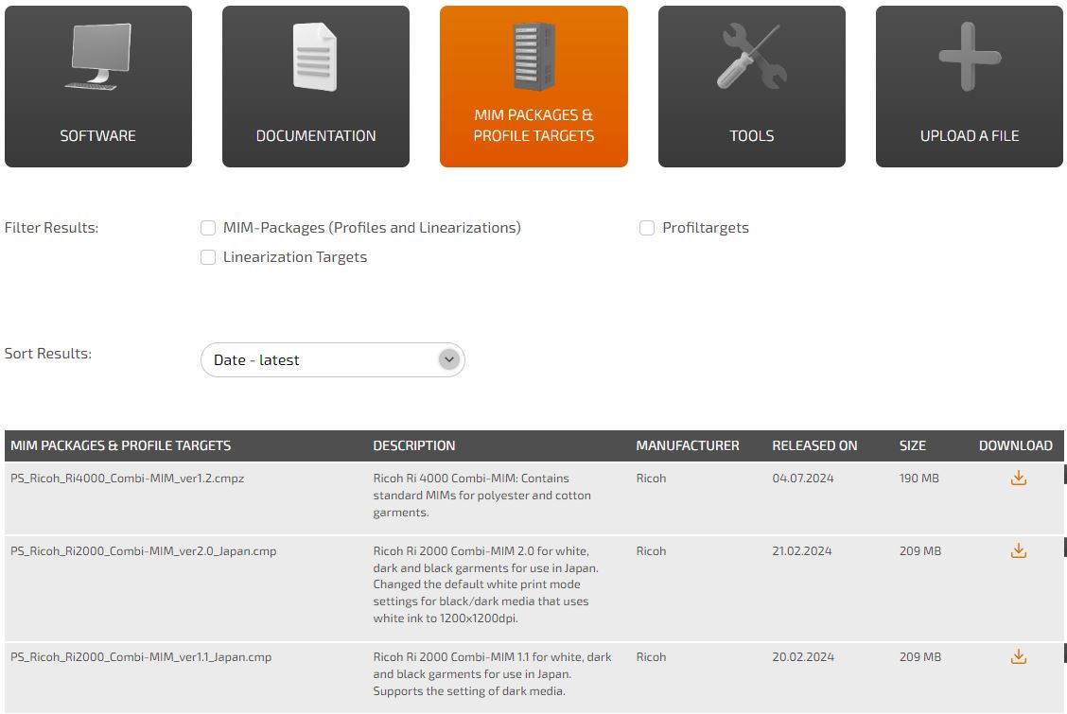The height and width of the screenshot is (714, 1067).
Task: Click the Download column header
Action: (1016, 446)
